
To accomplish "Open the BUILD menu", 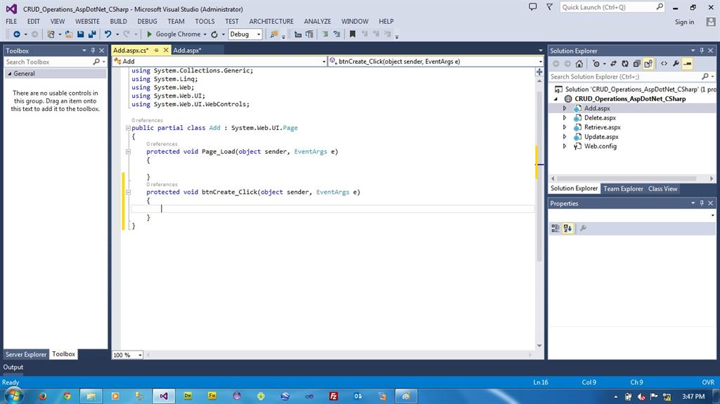I will point(118,21).
